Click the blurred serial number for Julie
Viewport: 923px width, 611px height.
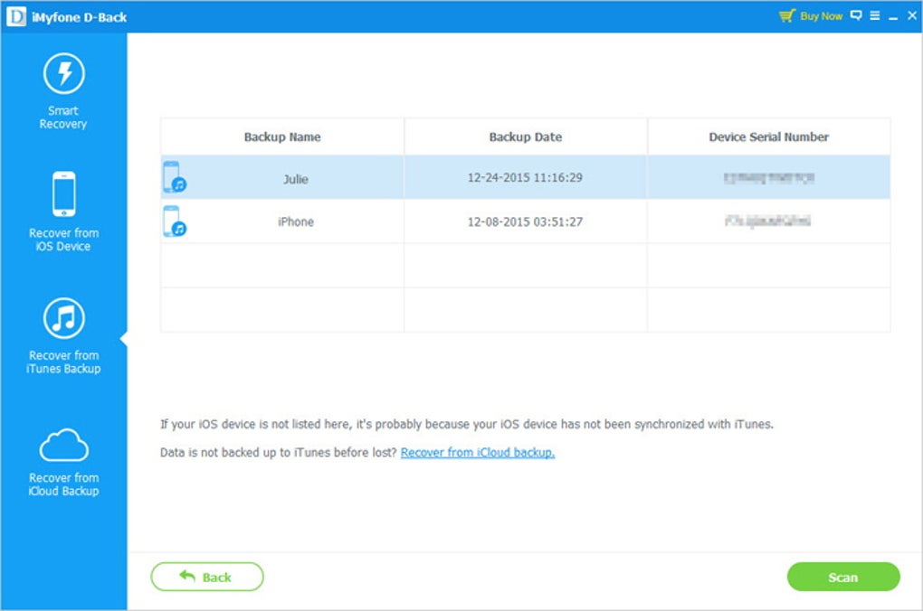click(769, 177)
